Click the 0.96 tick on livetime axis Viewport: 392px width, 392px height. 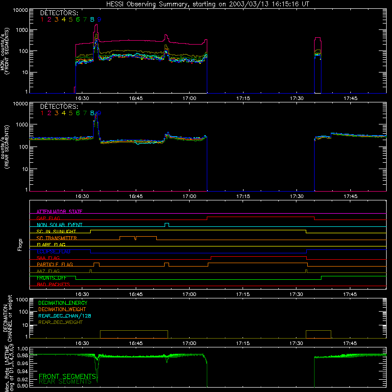point(23,363)
